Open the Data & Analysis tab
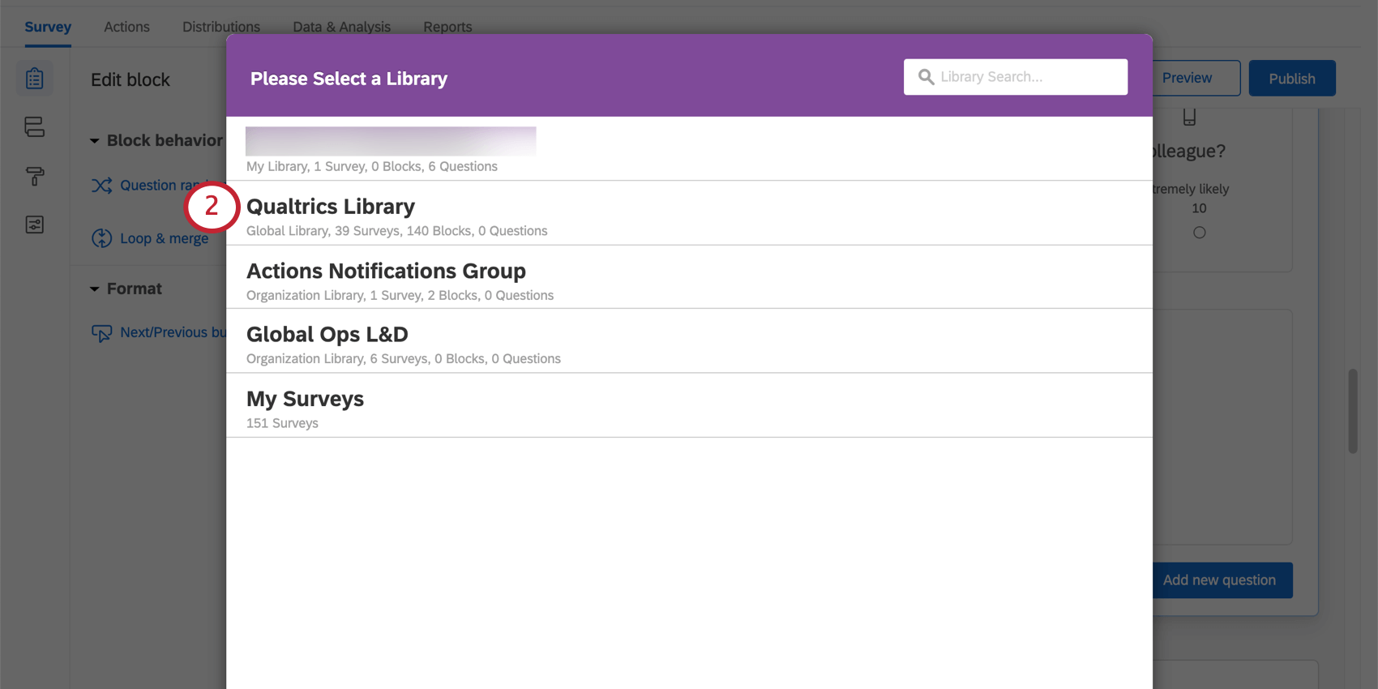 [341, 27]
